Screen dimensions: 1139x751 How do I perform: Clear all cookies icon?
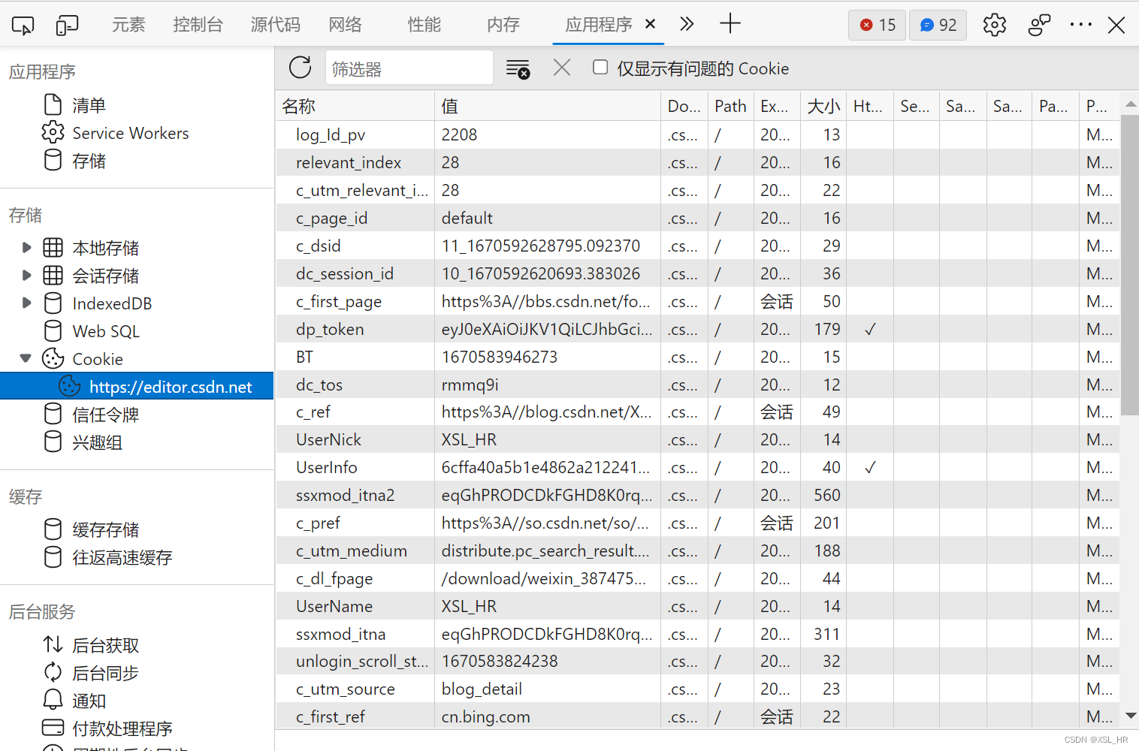(518, 68)
